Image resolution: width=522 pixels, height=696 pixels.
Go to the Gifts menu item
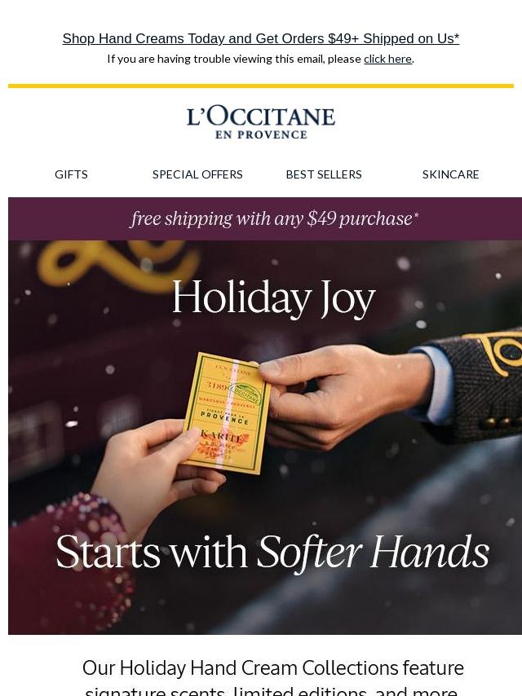click(x=71, y=174)
